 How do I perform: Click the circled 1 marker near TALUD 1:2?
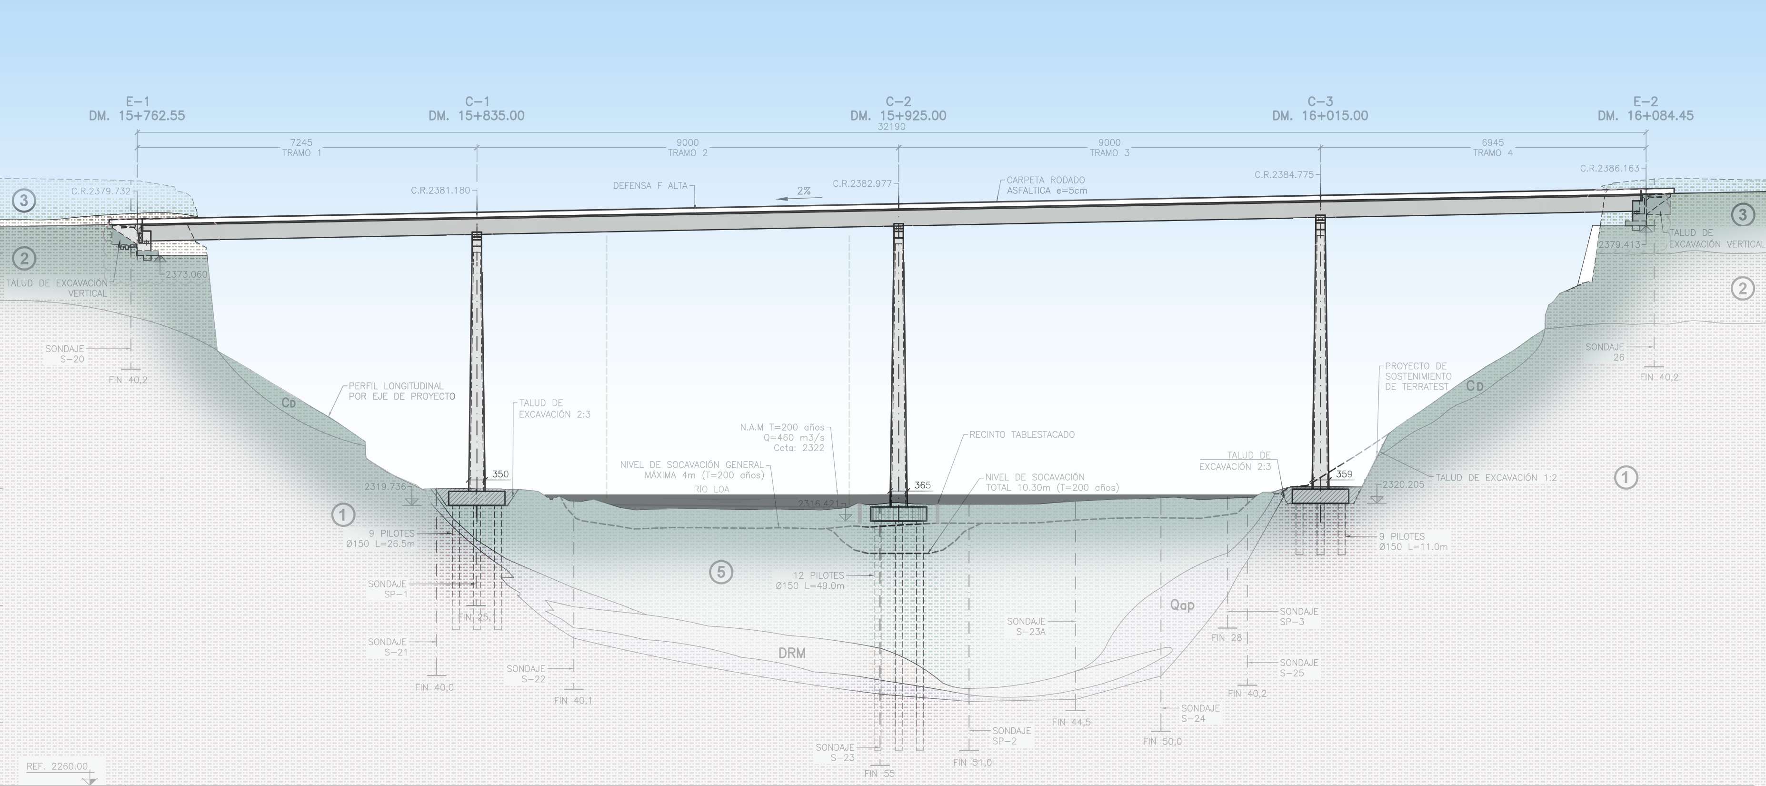point(1626,477)
